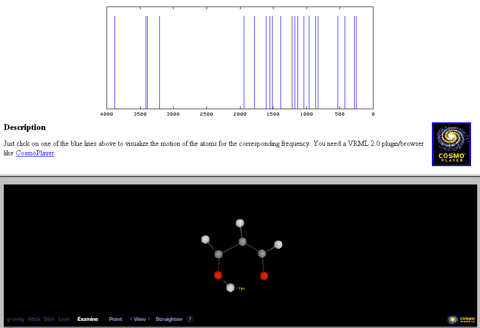Click the Cosmo Player galaxy logo image
The image size is (480, 328).
pyautogui.click(x=451, y=144)
